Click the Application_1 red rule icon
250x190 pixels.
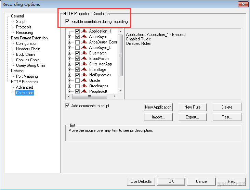click(84, 31)
